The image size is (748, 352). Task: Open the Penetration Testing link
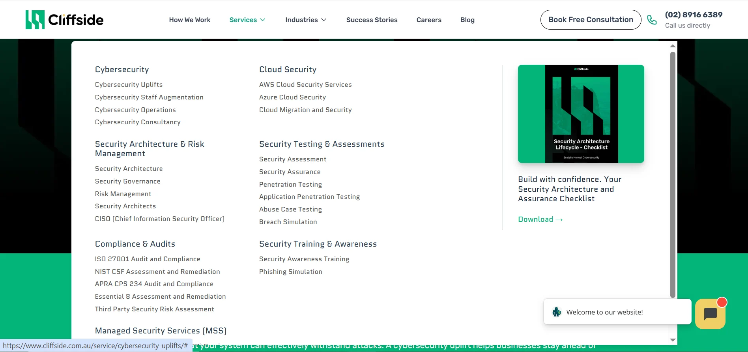click(x=290, y=184)
